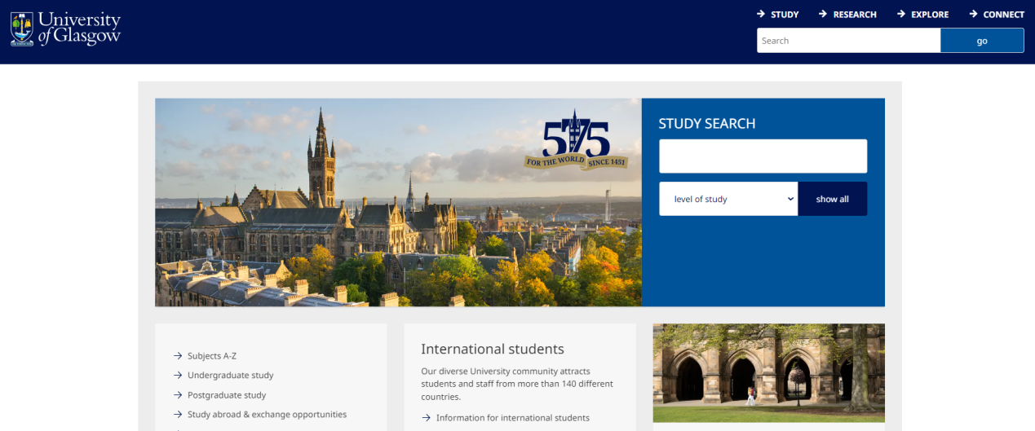The height and width of the screenshot is (431, 1035).
Task: Open the level of study dropdown
Action: click(728, 199)
